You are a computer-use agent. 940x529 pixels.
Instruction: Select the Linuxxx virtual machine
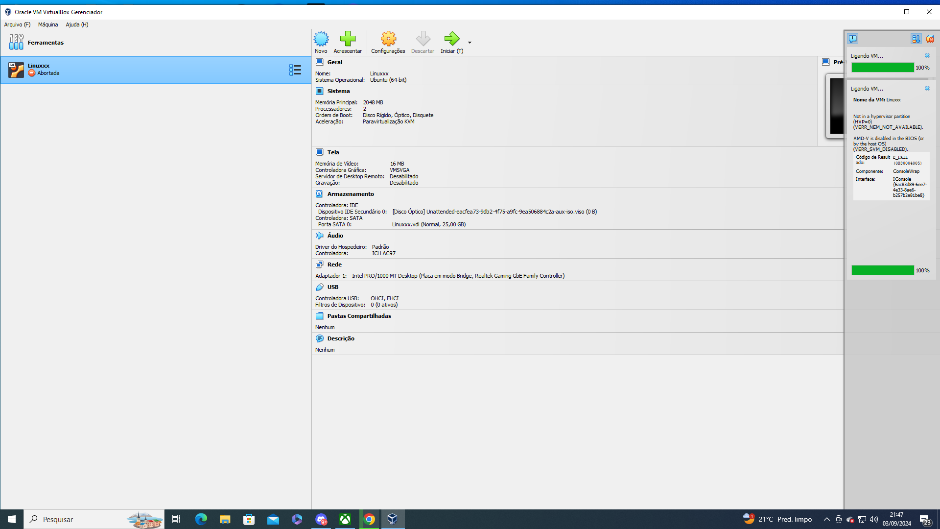[x=156, y=70]
